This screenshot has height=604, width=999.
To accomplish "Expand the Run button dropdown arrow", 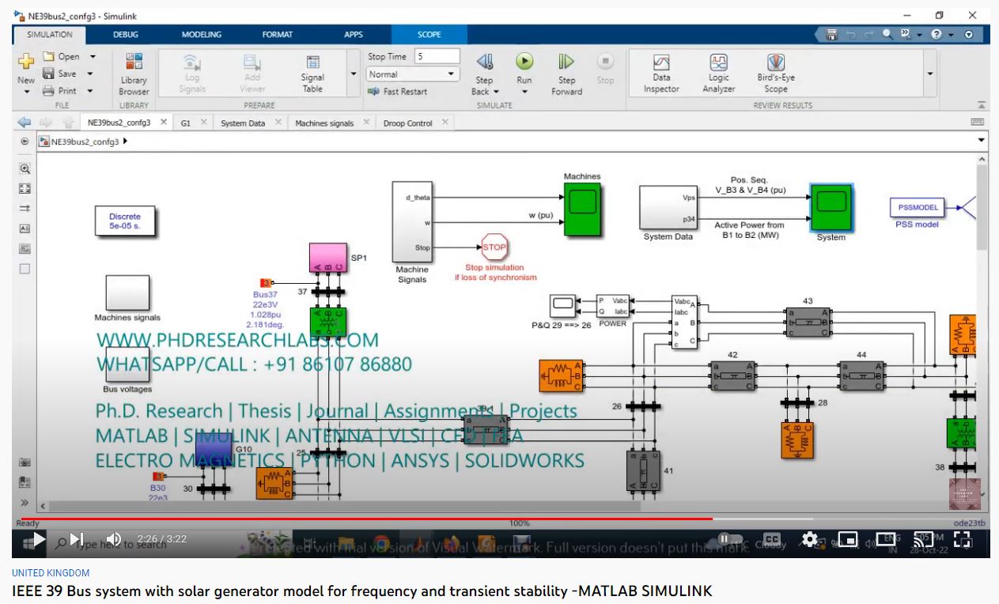I will 524,92.
